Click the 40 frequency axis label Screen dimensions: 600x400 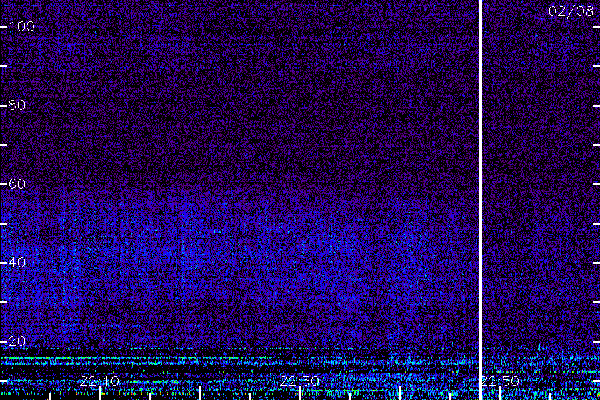17,263
